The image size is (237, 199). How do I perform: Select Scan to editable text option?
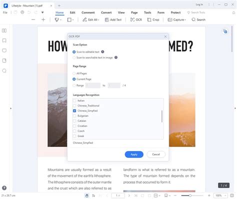86,52
